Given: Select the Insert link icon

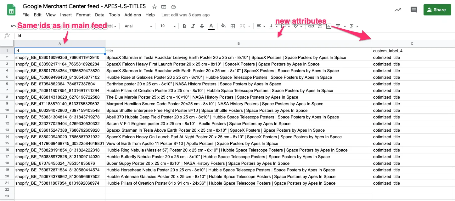Looking at the screenshot, I should pyautogui.click(x=311, y=26).
